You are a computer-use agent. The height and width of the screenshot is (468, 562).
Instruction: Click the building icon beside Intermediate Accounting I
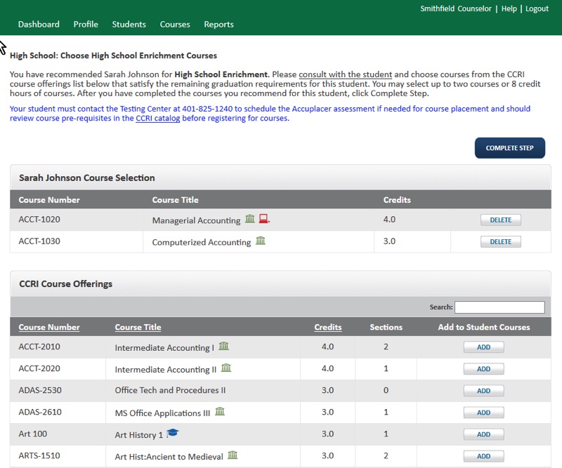(x=223, y=347)
